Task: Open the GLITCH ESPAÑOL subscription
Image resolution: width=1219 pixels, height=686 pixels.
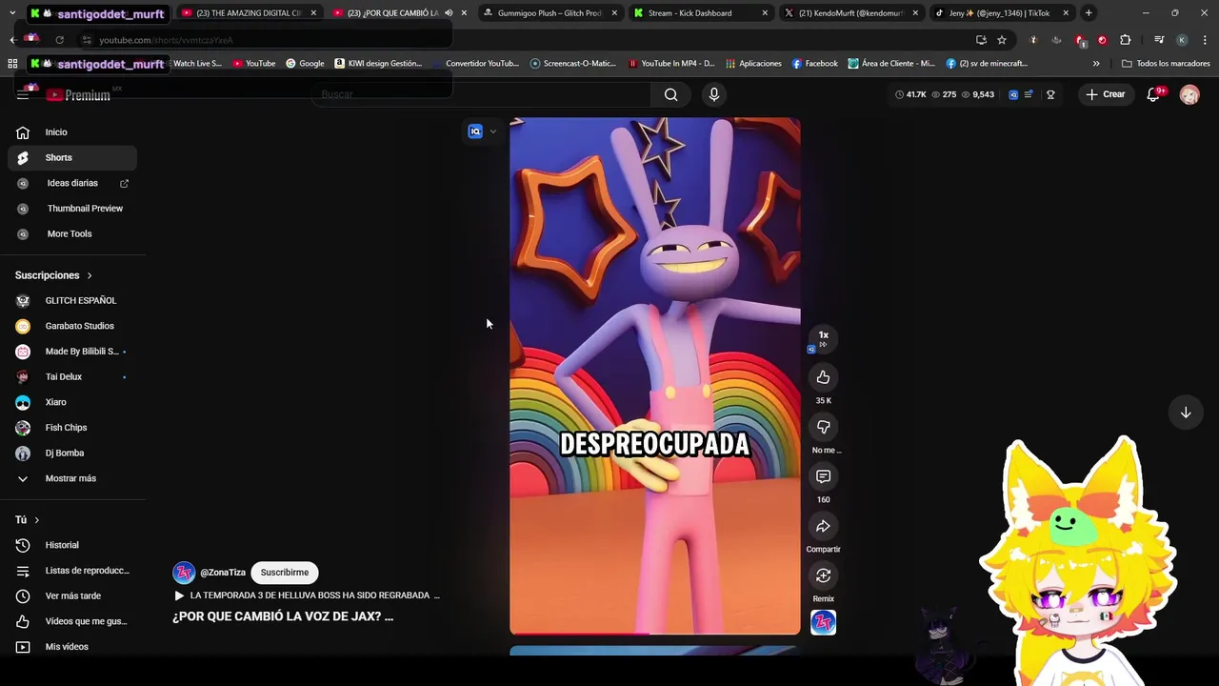Action: click(x=72, y=300)
